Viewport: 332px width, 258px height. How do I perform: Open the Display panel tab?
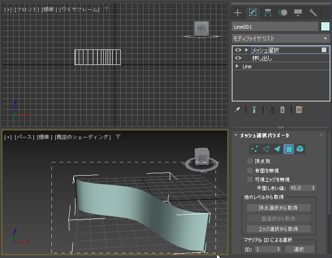298,13
